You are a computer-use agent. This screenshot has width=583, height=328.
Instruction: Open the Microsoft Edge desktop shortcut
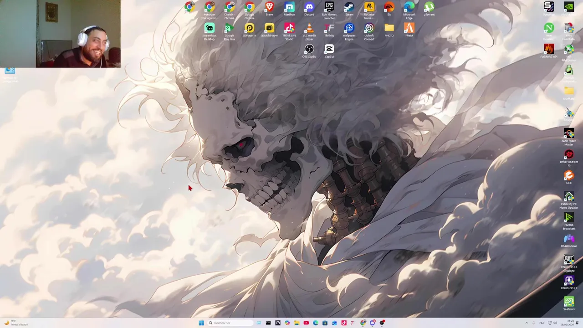[x=409, y=10]
